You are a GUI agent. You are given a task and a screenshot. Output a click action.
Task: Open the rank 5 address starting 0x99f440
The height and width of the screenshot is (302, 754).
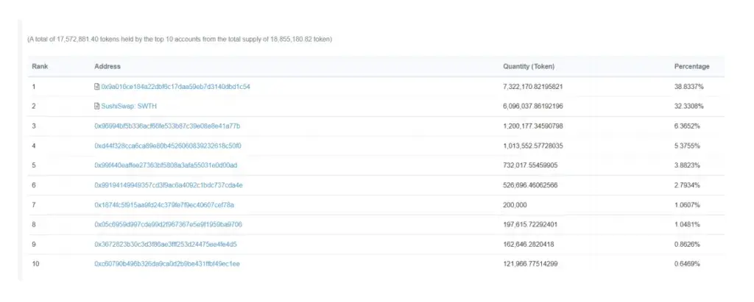pos(166,165)
